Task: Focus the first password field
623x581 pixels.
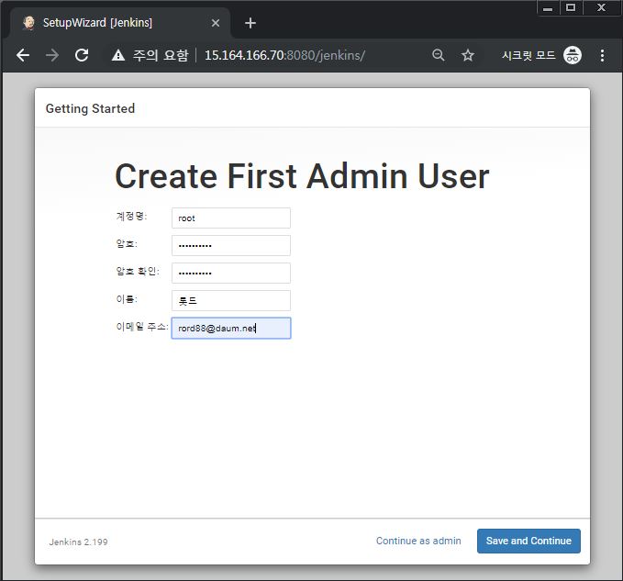Action: coord(231,245)
